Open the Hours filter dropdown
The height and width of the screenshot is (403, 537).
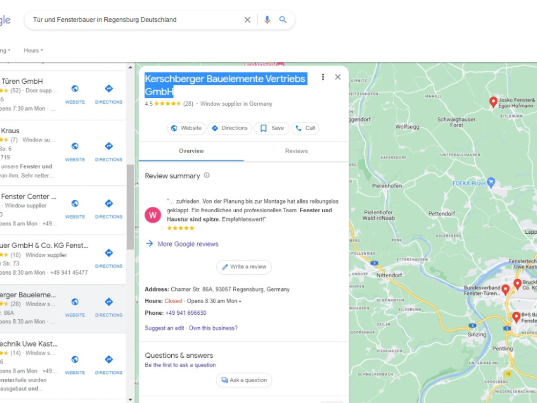[x=33, y=51]
